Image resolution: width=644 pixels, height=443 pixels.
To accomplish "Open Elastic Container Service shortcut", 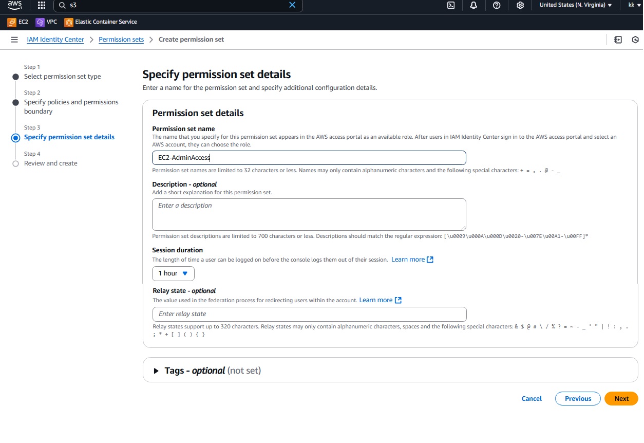I will tap(101, 22).
